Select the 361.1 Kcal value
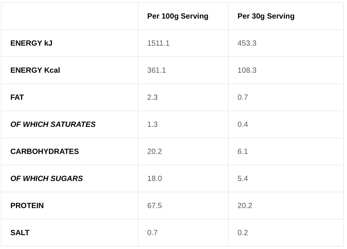This screenshot has width=347, height=249. pos(156,70)
